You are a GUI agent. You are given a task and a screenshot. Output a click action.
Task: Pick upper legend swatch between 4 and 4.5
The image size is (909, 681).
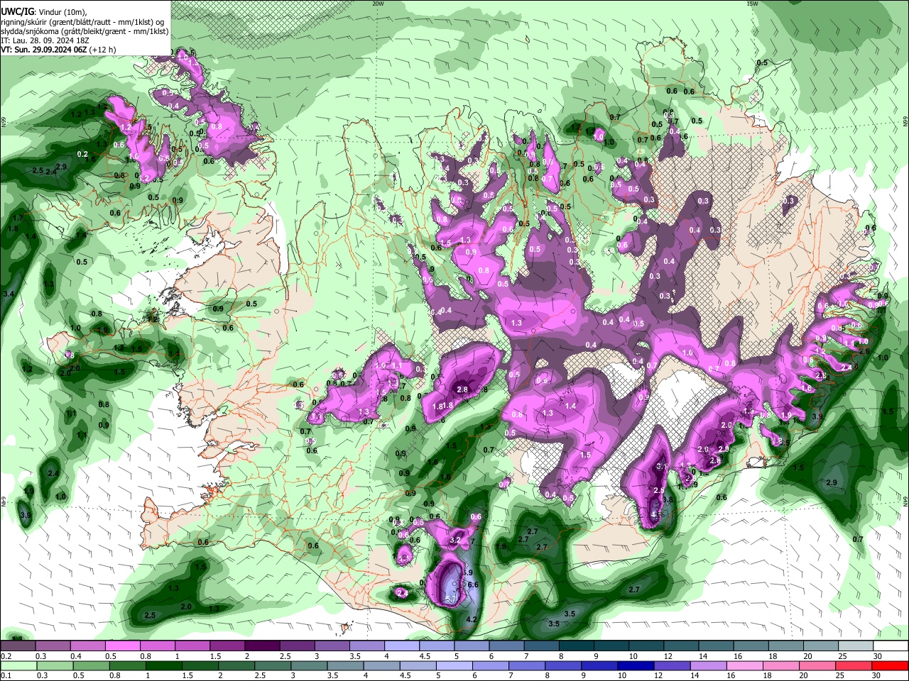point(401,646)
